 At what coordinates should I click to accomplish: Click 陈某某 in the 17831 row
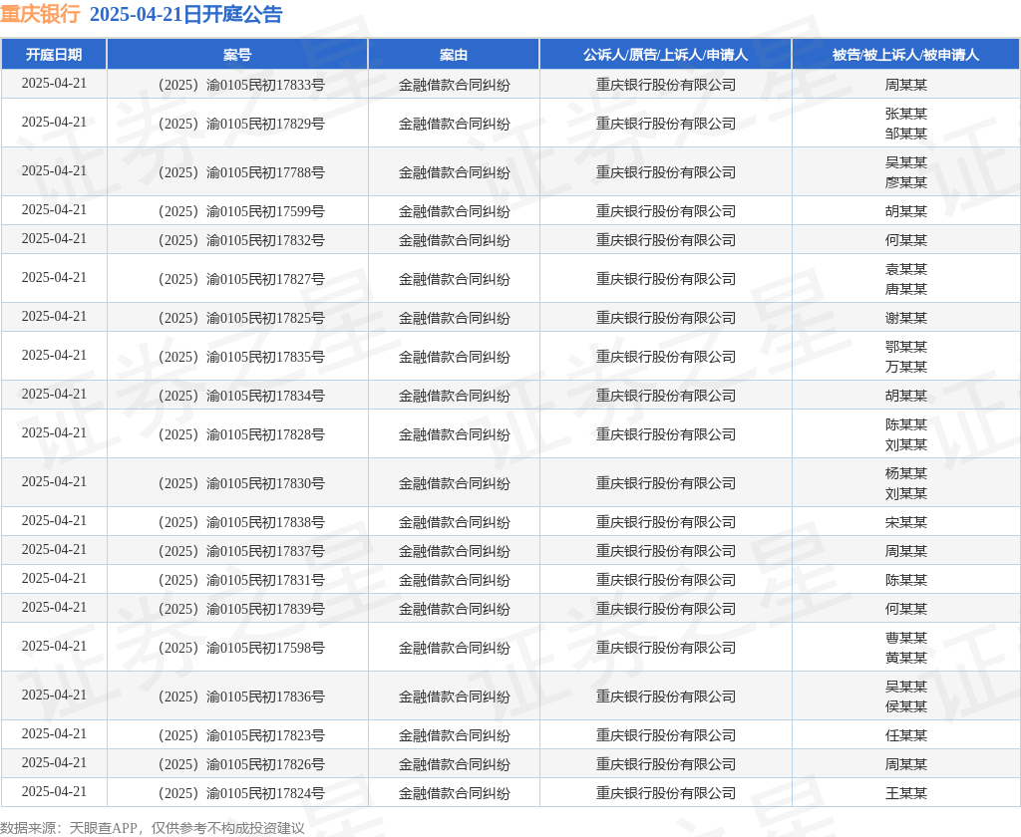(x=905, y=580)
